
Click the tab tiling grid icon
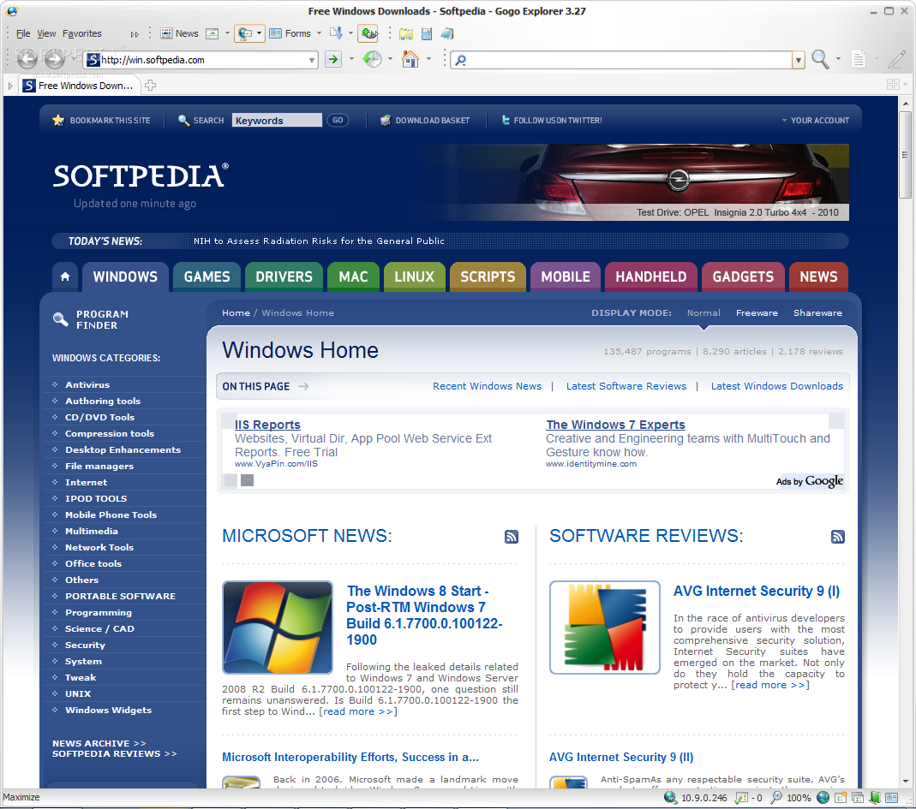click(893, 85)
